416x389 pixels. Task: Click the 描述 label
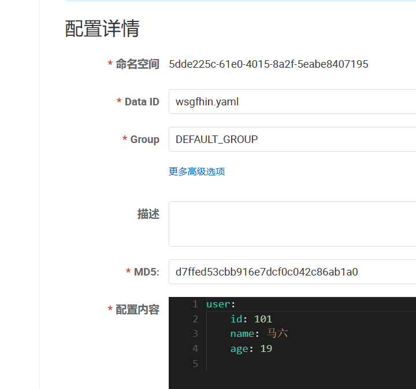pos(148,214)
